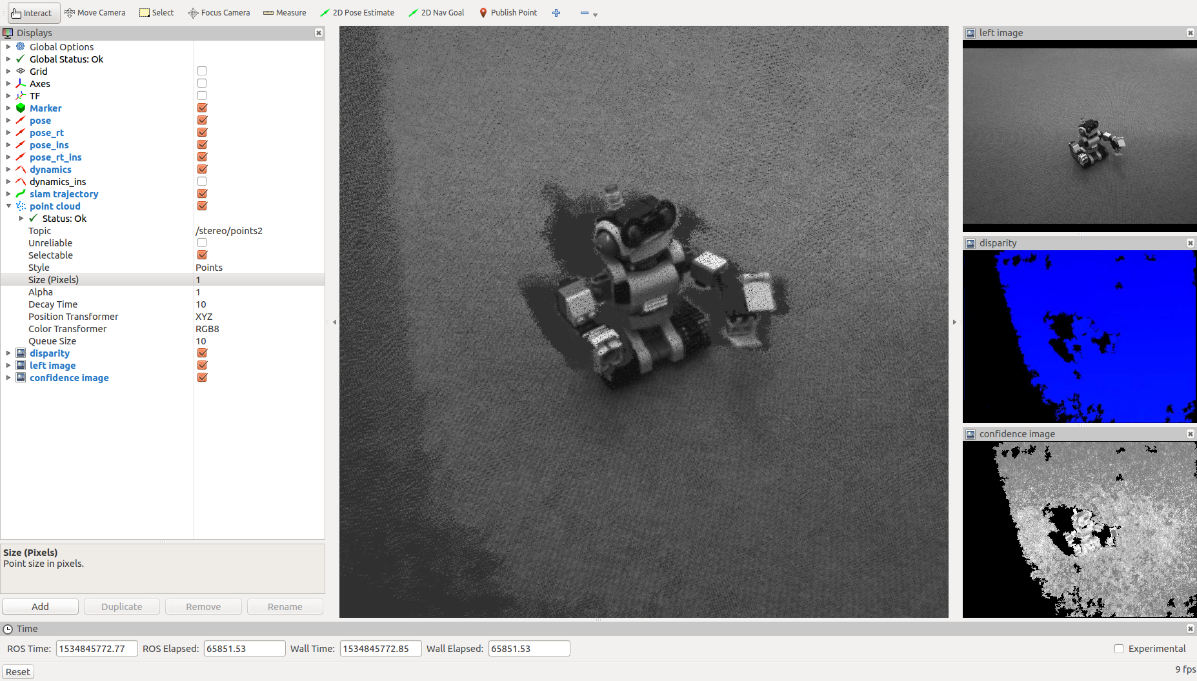Click the Focus Camera tool
This screenshot has height=681, width=1197.
219,13
